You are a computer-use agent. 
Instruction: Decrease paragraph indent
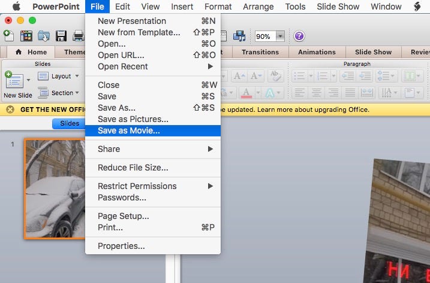(x=348, y=76)
